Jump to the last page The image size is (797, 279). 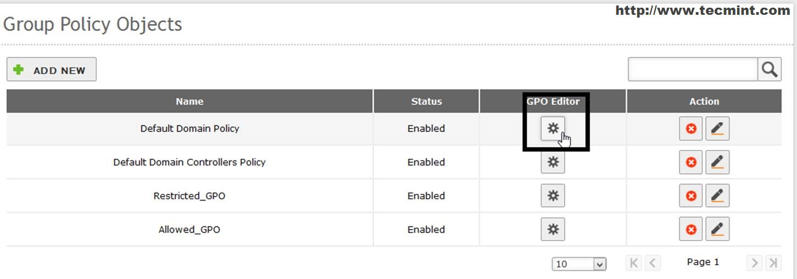(773, 263)
